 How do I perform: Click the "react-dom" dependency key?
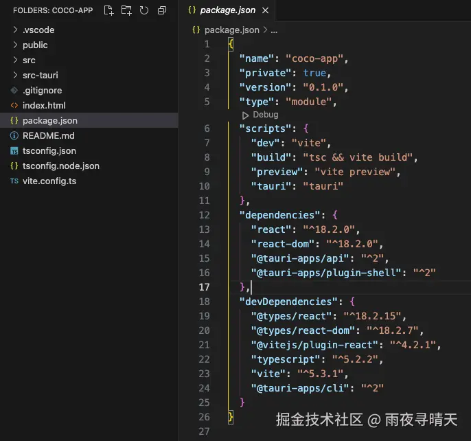pos(283,244)
